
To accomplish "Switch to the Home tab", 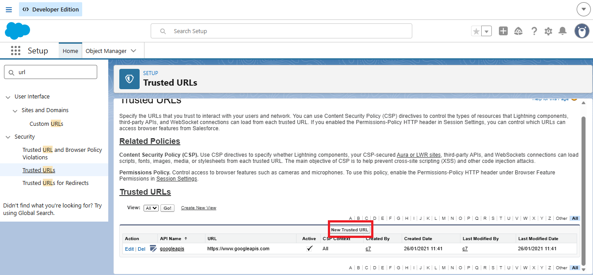I will pyautogui.click(x=70, y=51).
